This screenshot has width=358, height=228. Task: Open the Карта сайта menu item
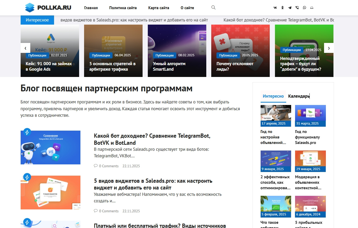pos(159,8)
